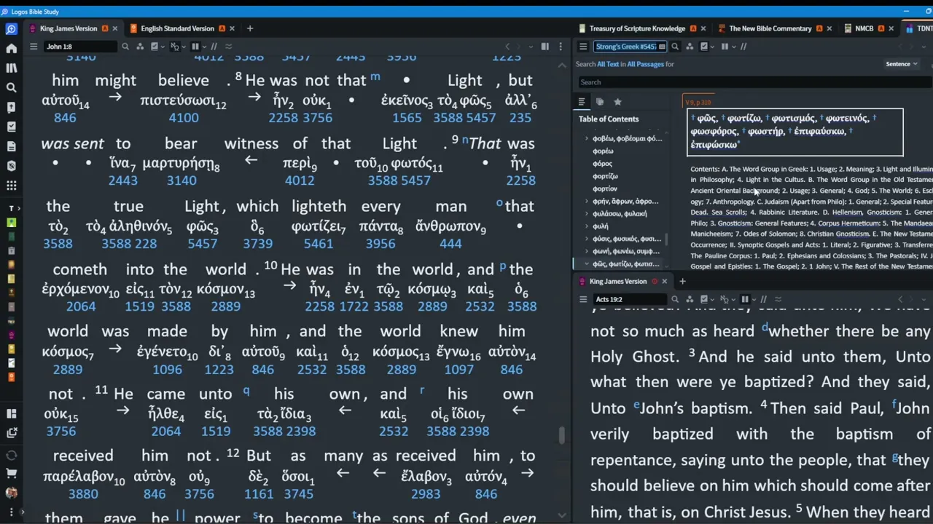This screenshot has height=524, width=933.
Task: Open the Search icon in left sidebar
Action: click(11, 87)
